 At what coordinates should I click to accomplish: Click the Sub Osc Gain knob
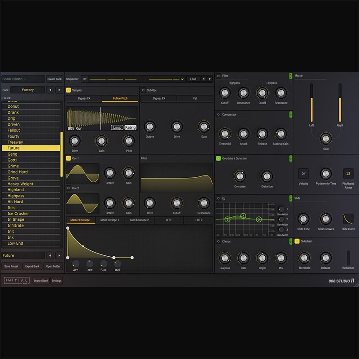tap(204, 127)
